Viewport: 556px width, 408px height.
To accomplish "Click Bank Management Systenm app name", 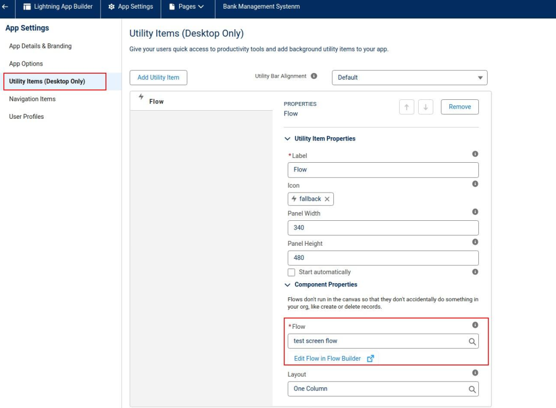I will [x=261, y=7].
